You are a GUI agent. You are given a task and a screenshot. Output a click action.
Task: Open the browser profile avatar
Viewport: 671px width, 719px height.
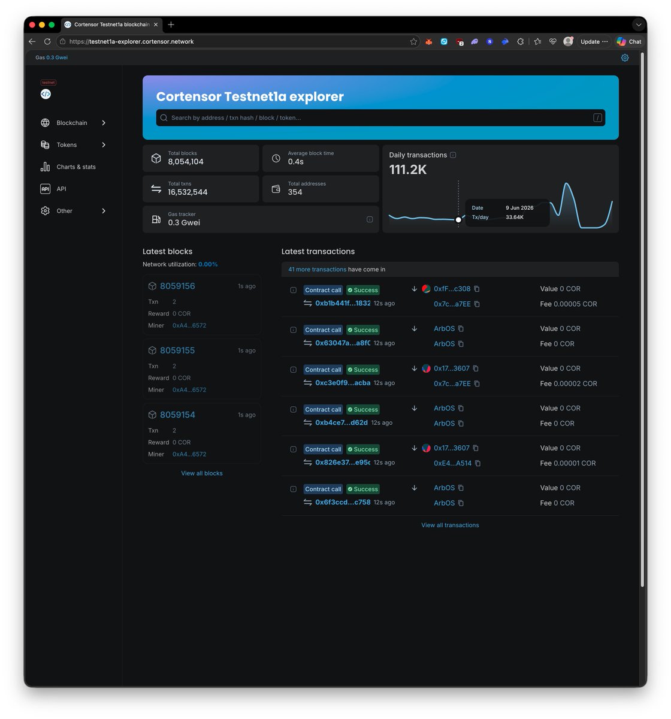568,41
